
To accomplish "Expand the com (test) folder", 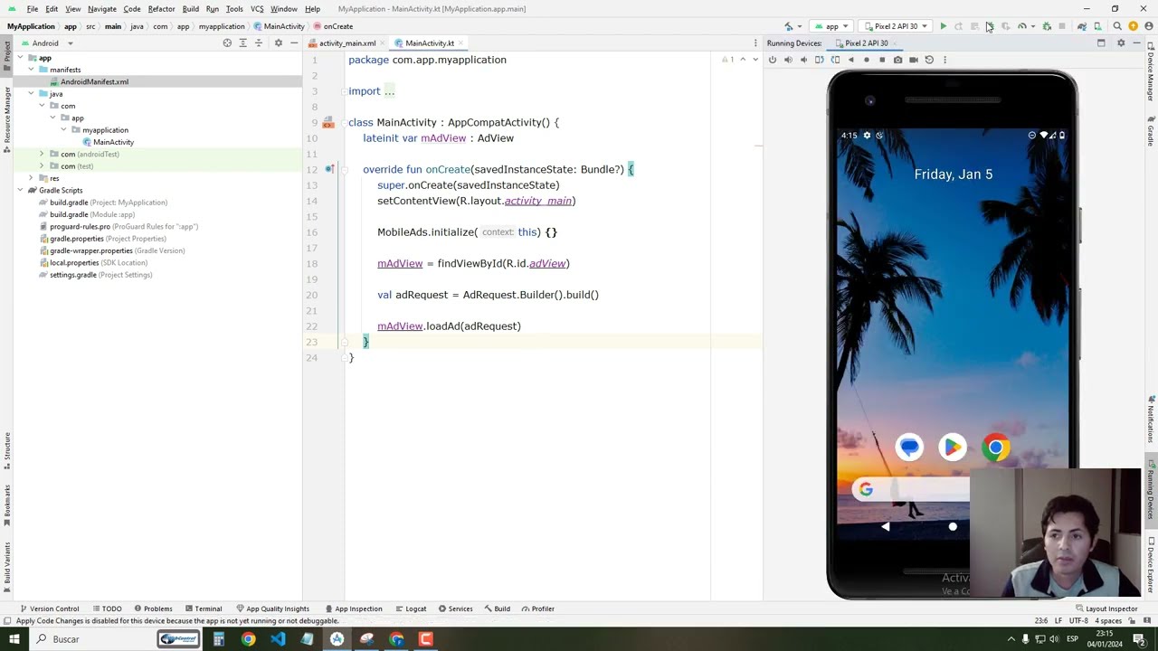I will 42,166.
